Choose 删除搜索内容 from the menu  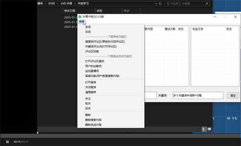coord(93,120)
